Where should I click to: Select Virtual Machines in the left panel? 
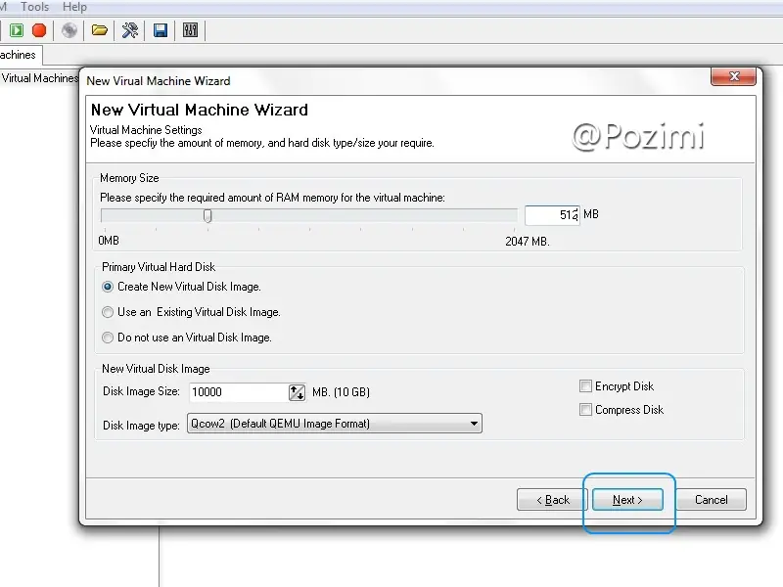coord(40,78)
